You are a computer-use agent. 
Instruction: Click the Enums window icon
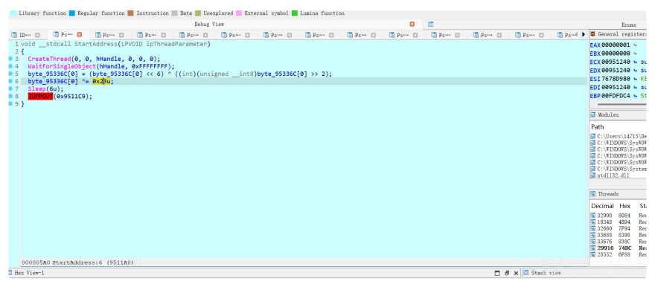pyautogui.click(x=431, y=25)
